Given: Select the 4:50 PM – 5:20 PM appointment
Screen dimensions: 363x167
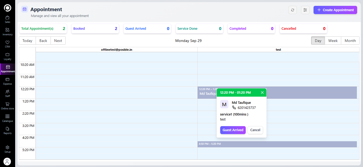Looking at the screenshot, I should pyautogui.click(x=277, y=144).
